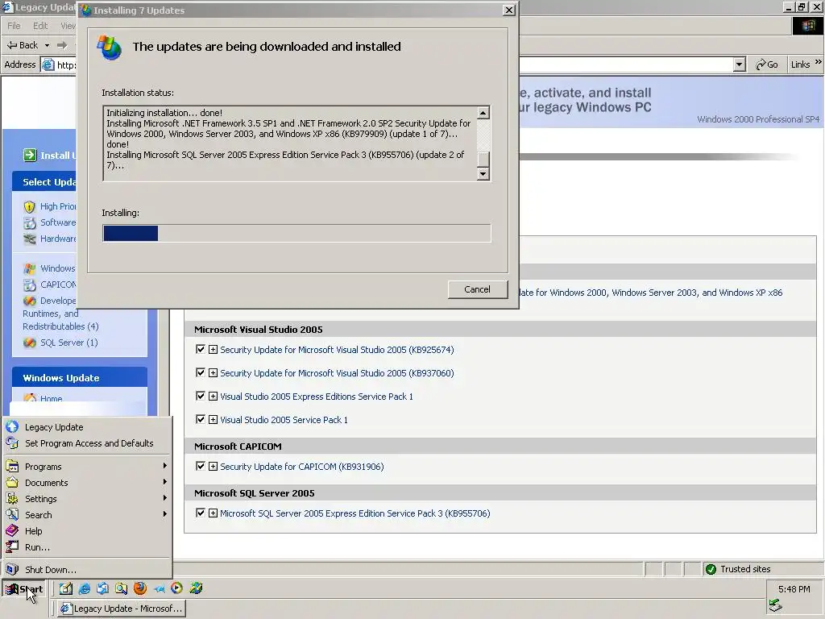Viewport: 825px width, 619px height.
Task: Click the Start button
Action: (x=25, y=589)
